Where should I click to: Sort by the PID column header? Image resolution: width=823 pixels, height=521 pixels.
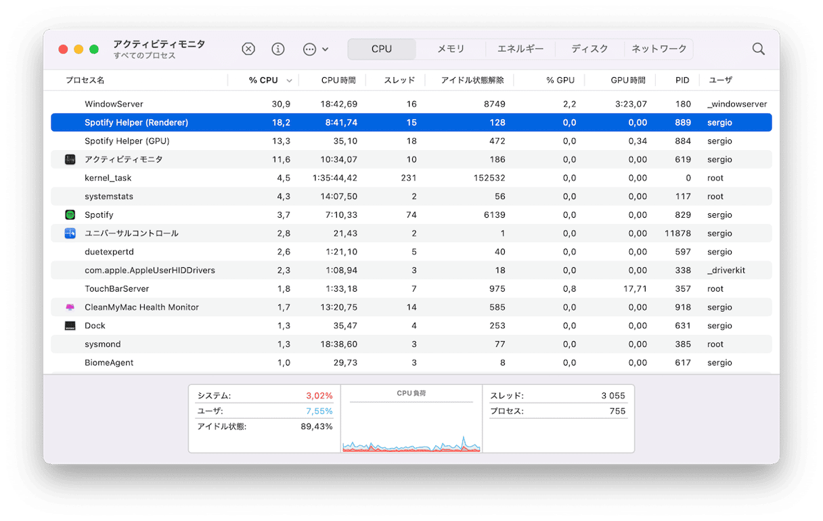[x=682, y=80]
